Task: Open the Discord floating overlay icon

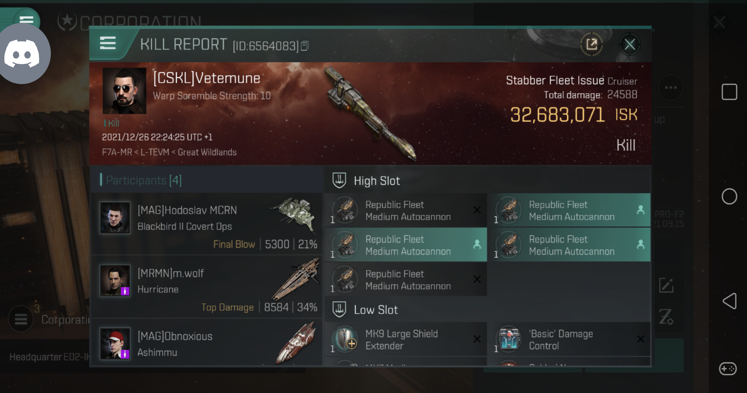Action: click(23, 54)
